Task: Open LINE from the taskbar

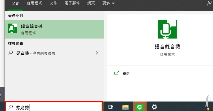Action: [x=140, y=107]
